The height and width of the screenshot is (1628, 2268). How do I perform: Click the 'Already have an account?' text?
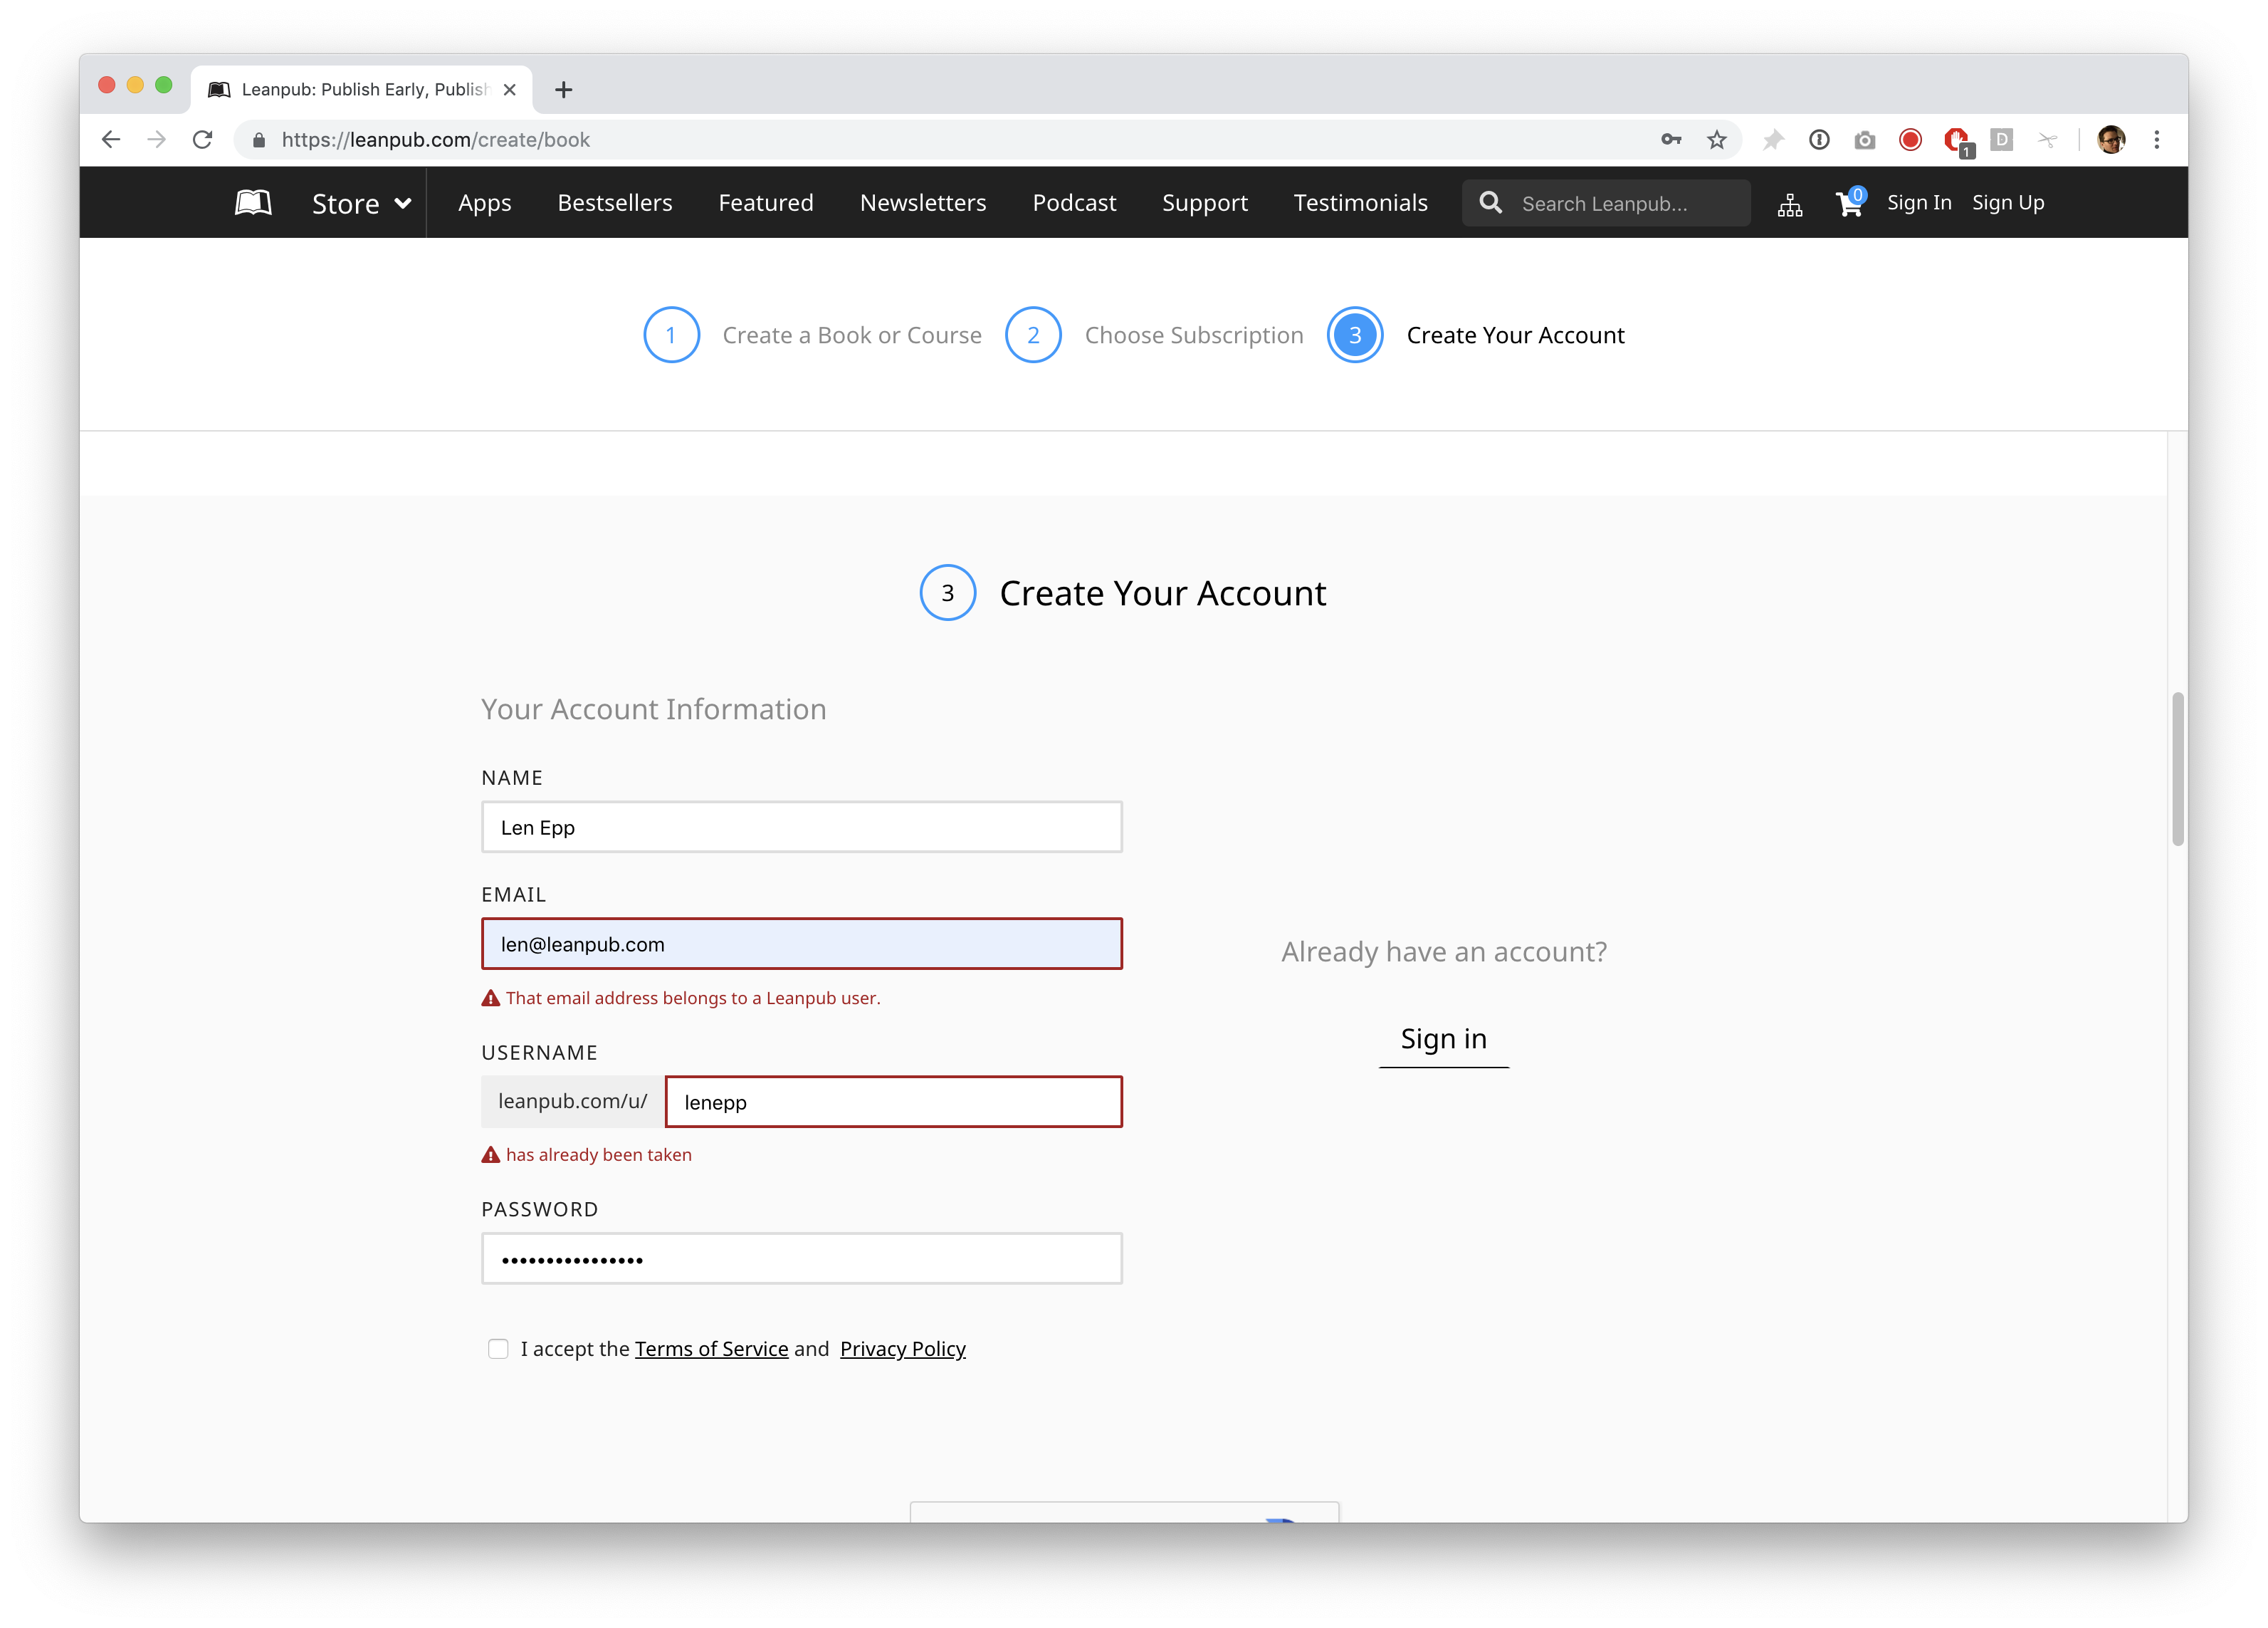[1444, 951]
